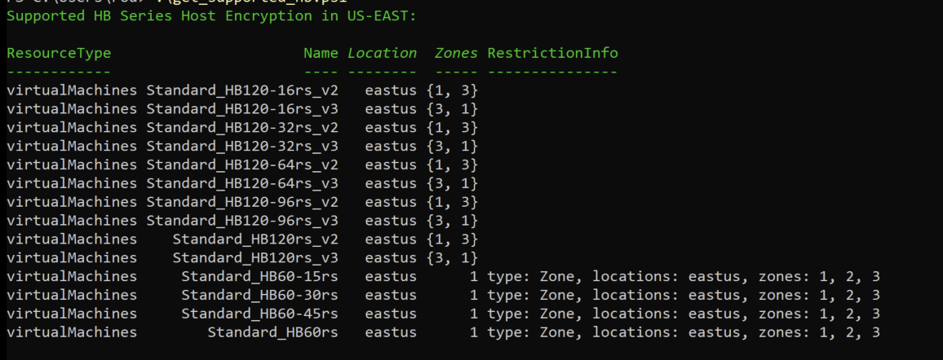Click the Name column header
The height and width of the screenshot is (360, 943).
321,54
